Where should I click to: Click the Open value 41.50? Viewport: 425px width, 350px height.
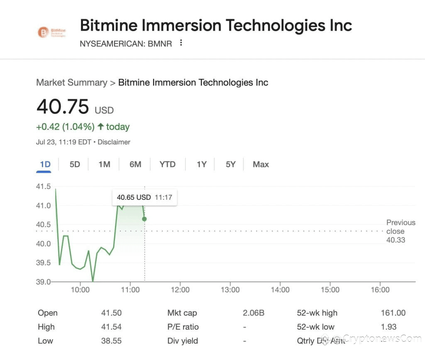pyautogui.click(x=111, y=313)
